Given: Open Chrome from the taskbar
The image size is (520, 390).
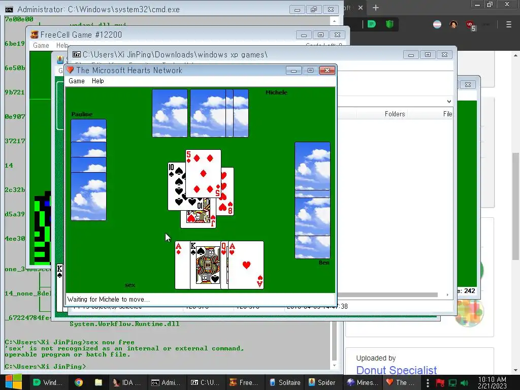Looking at the screenshot, I should coord(79,382).
